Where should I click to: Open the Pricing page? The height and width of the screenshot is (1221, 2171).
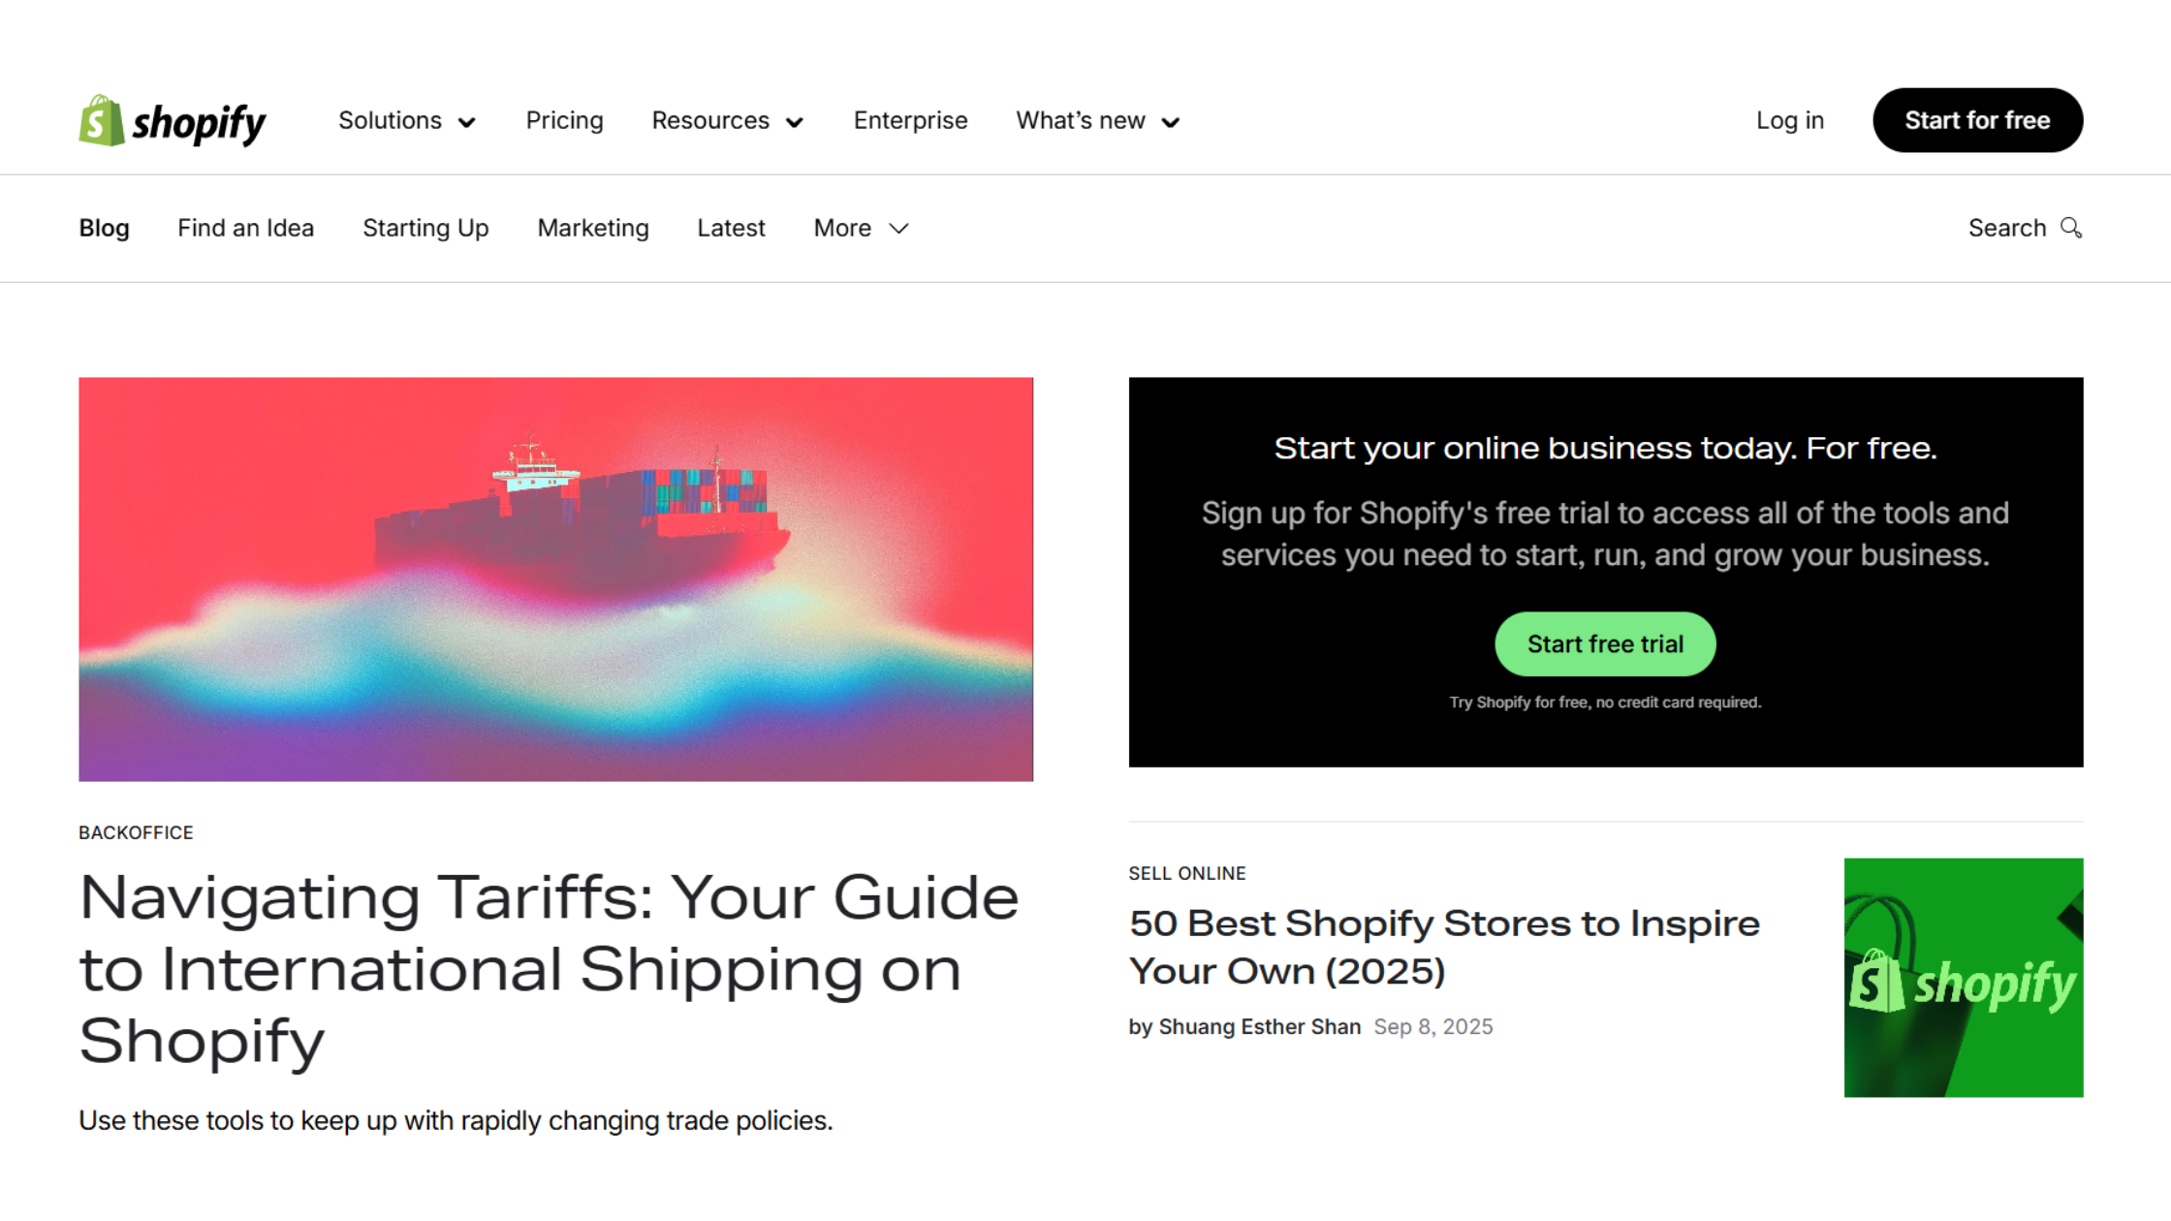point(564,120)
